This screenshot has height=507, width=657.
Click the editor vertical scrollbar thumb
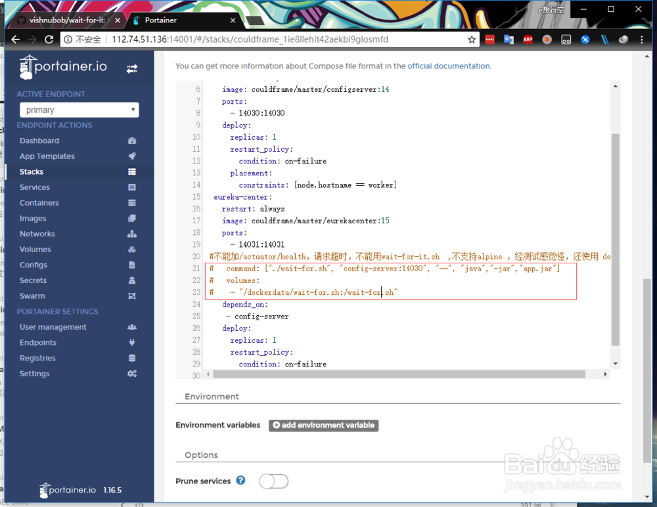[615, 240]
